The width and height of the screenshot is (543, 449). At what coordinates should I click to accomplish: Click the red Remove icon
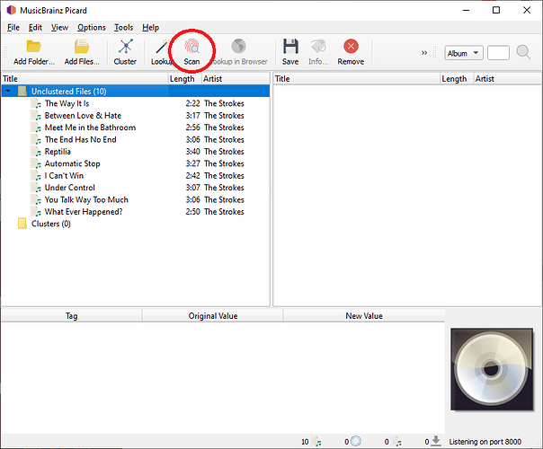coord(351,47)
